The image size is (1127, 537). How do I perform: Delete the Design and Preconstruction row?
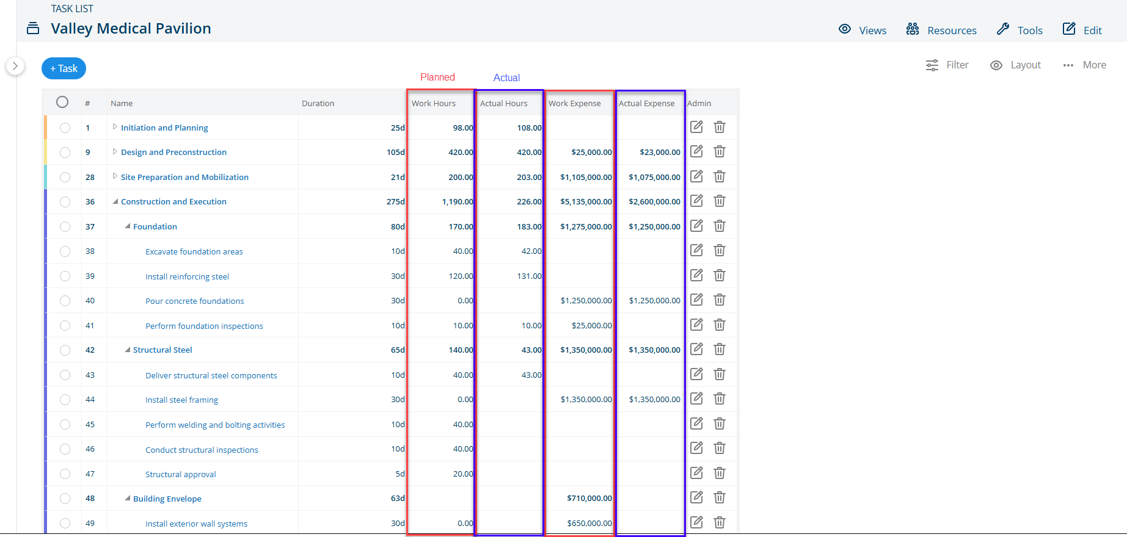pyautogui.click(x=720, y=151)
